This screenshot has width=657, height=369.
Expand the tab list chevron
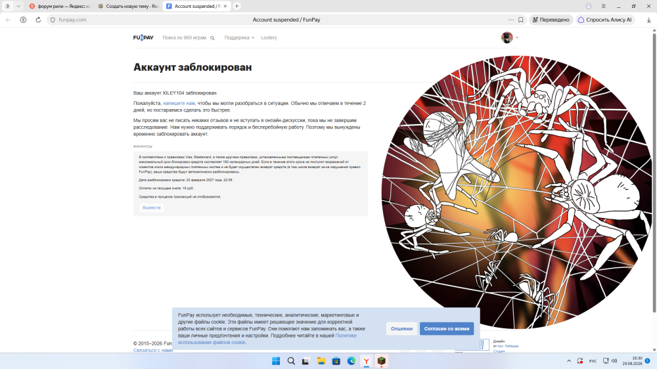[18, 7]
